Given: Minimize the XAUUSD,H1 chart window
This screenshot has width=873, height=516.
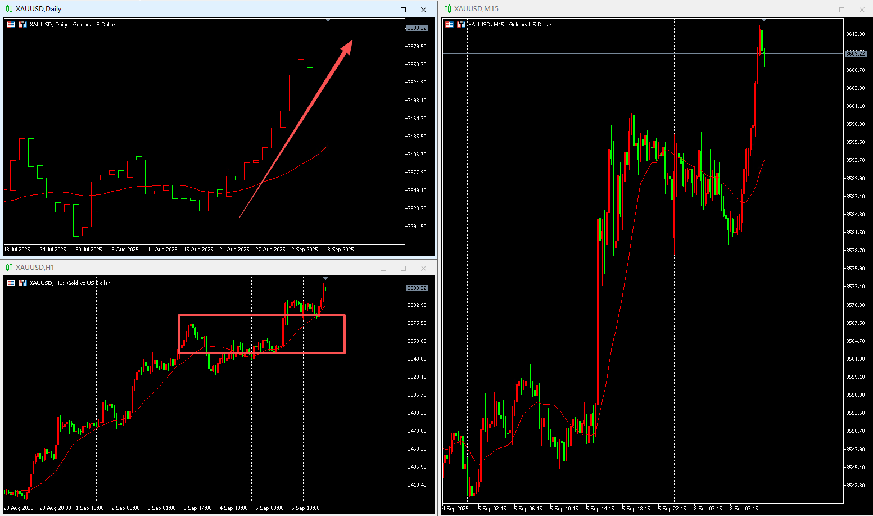Looking at the screenshot, I should tap(383, 269).
